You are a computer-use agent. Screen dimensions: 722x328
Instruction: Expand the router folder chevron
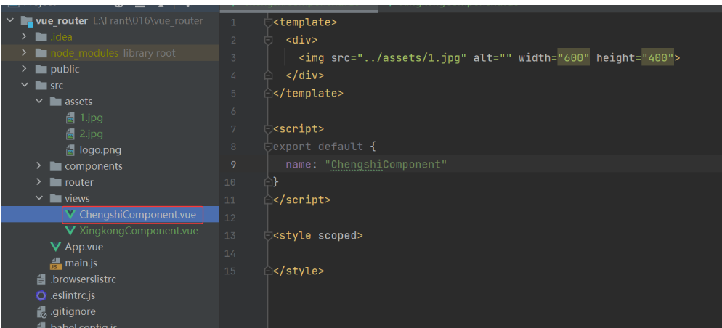tap(39, 181)
